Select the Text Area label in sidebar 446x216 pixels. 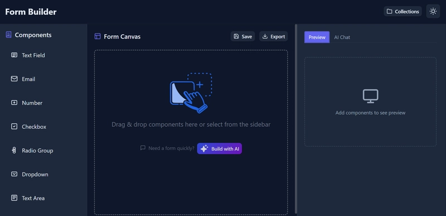[33, 198]
